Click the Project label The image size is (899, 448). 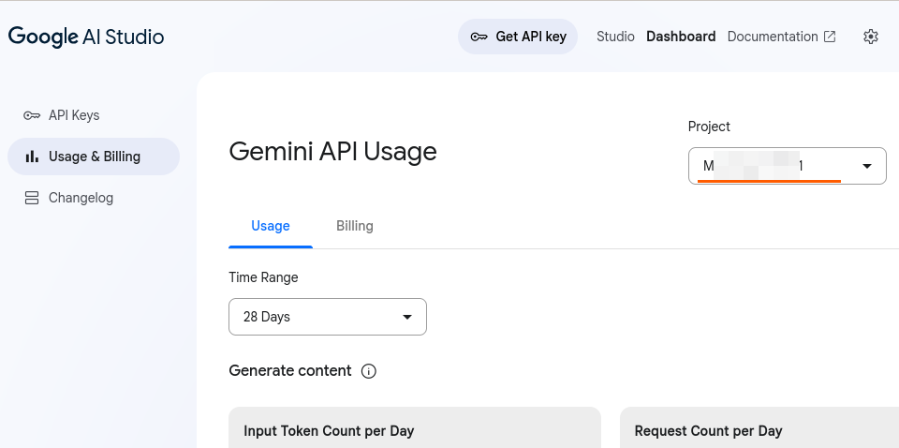[709, 127]
